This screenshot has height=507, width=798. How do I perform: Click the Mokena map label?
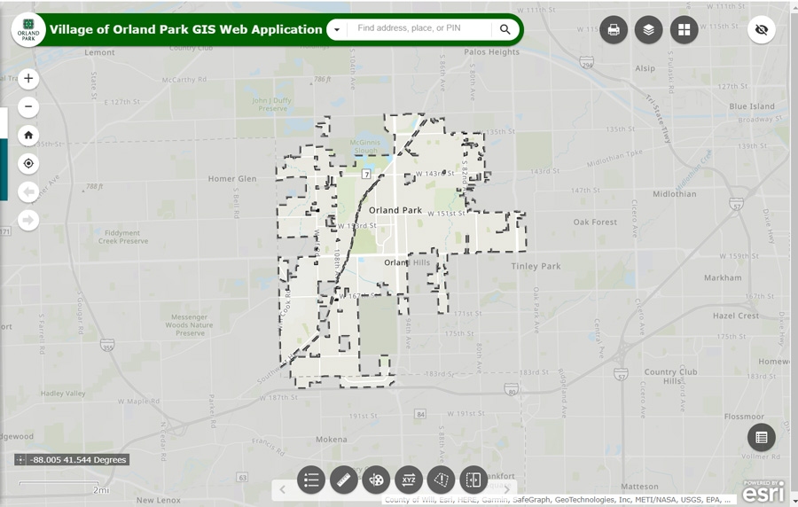point(332,439)
